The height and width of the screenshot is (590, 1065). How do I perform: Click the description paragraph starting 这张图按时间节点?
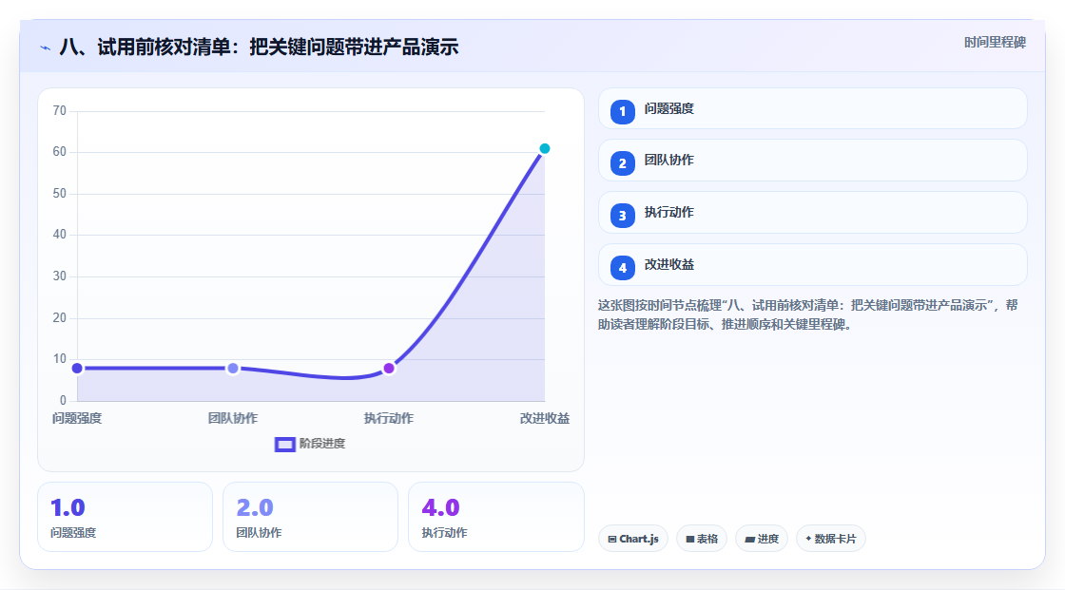(x=807, y=315)
